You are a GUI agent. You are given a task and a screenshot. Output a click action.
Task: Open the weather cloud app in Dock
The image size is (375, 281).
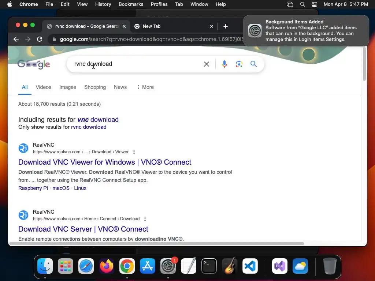tap(300, 266)
